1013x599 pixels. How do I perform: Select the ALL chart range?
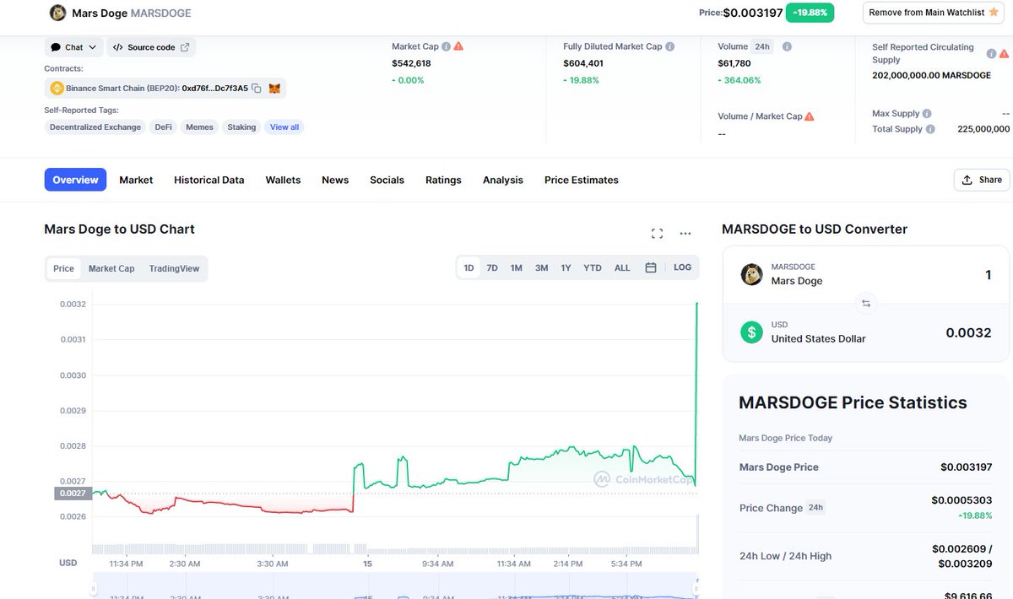[622, 267]
